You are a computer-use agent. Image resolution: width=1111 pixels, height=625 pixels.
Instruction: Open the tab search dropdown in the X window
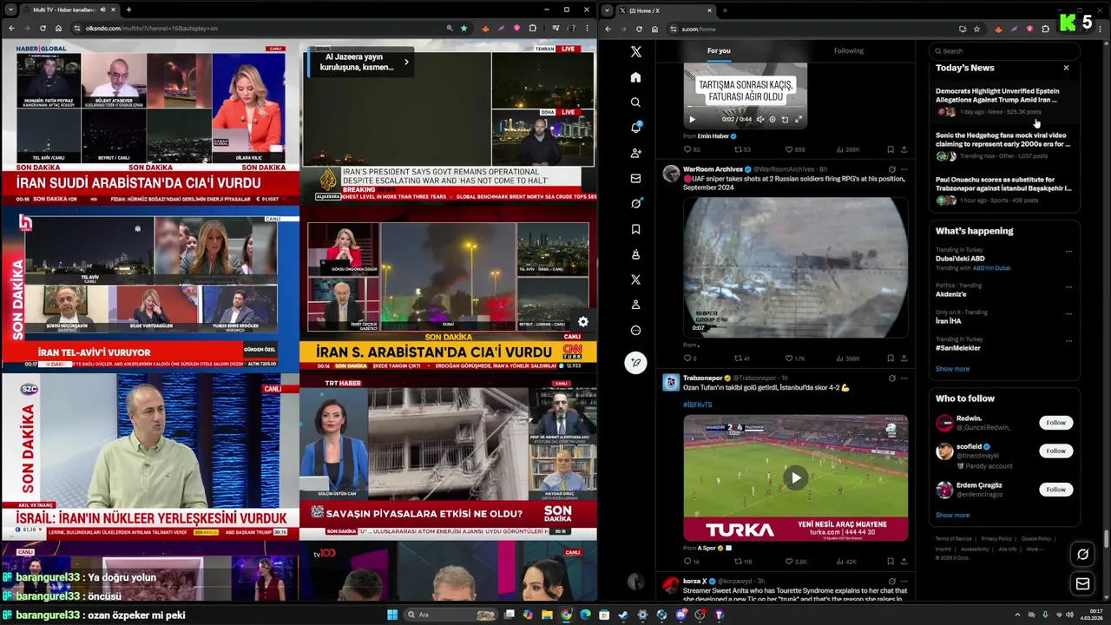click(x=607, y=10)
